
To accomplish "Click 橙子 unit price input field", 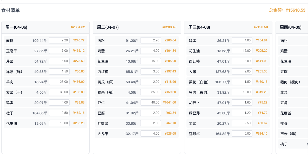I will click(x=59, y=113).
